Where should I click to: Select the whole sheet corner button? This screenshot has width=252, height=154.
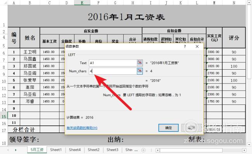pyautogui.click(x=4, y=3)
